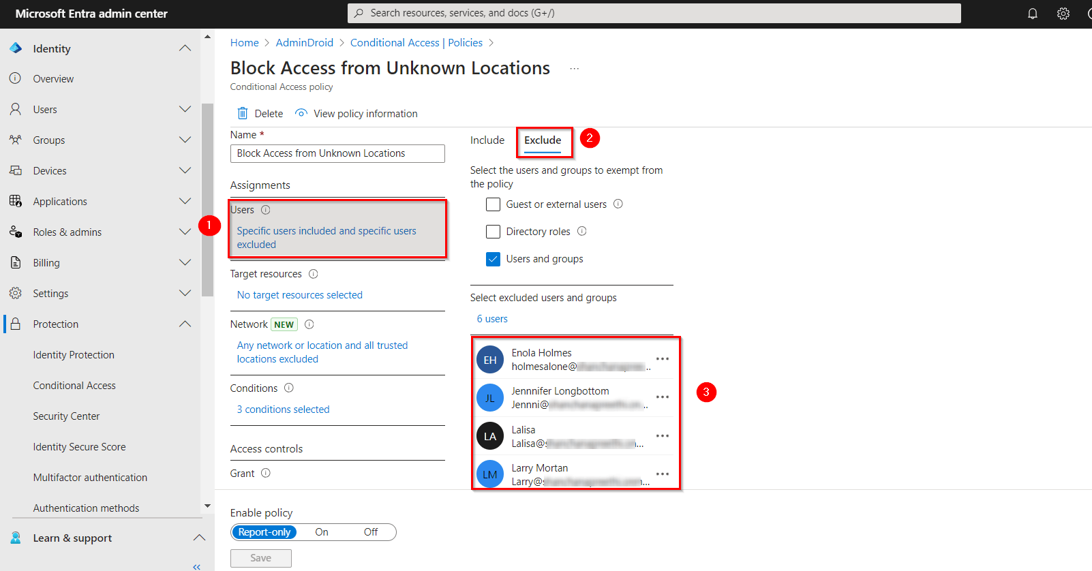Collapse the Identity section chevron
This screenshot has height=571, width=1092.
[x=185, y=48]
